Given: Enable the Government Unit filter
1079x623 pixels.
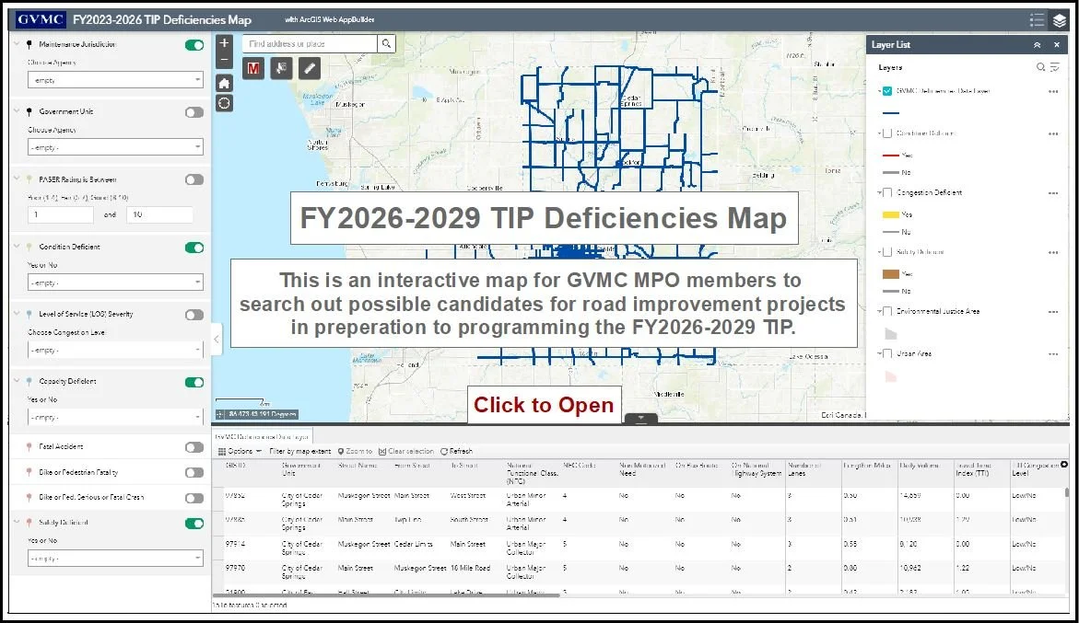Looking at the screenshot, I should (x=194, y=112).
